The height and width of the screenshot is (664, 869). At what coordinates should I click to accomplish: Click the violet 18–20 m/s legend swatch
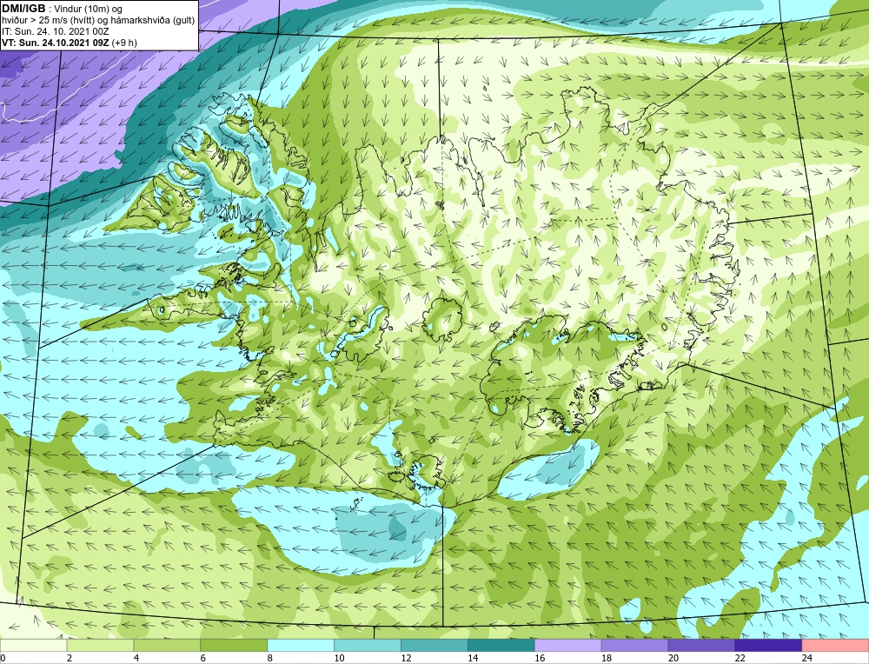[x=634, y=646]
